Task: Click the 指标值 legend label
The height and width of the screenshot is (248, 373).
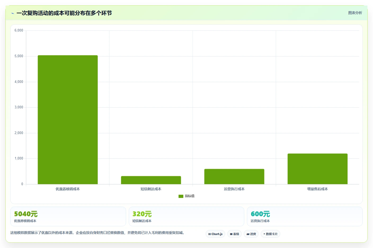Action: pyautogui.click(x=190, y=196)
